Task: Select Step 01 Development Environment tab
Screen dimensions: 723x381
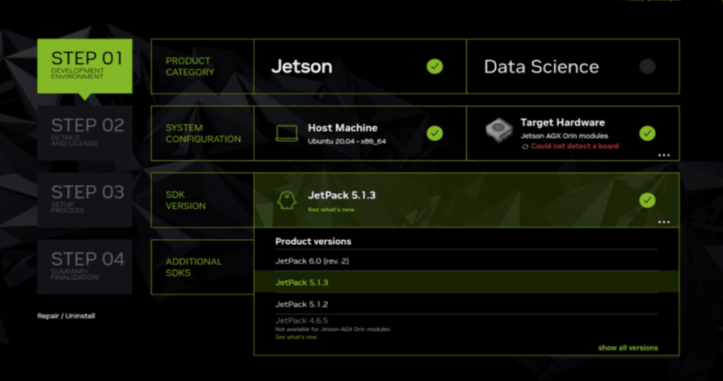Action: [85, 66]
